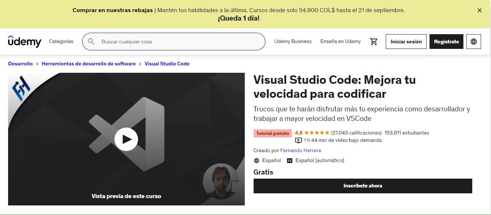Click the FH logo on thumbnail
Screen dimensions: 491x215
click(x=21, y=88)
